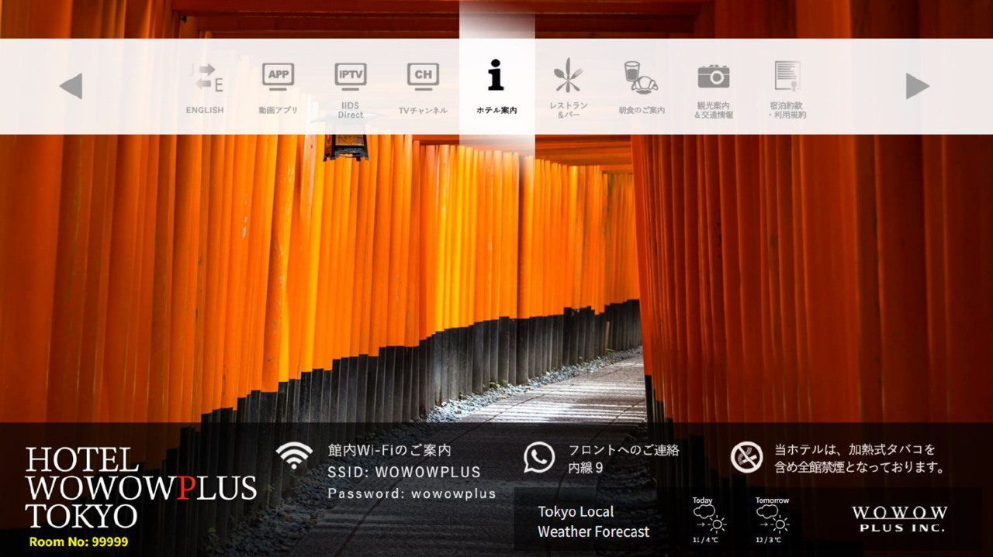Viewport: 993px width, 557px height.
Task: Open Tokyo Local Weather Forecast
Action: click(x=593, y=521)
